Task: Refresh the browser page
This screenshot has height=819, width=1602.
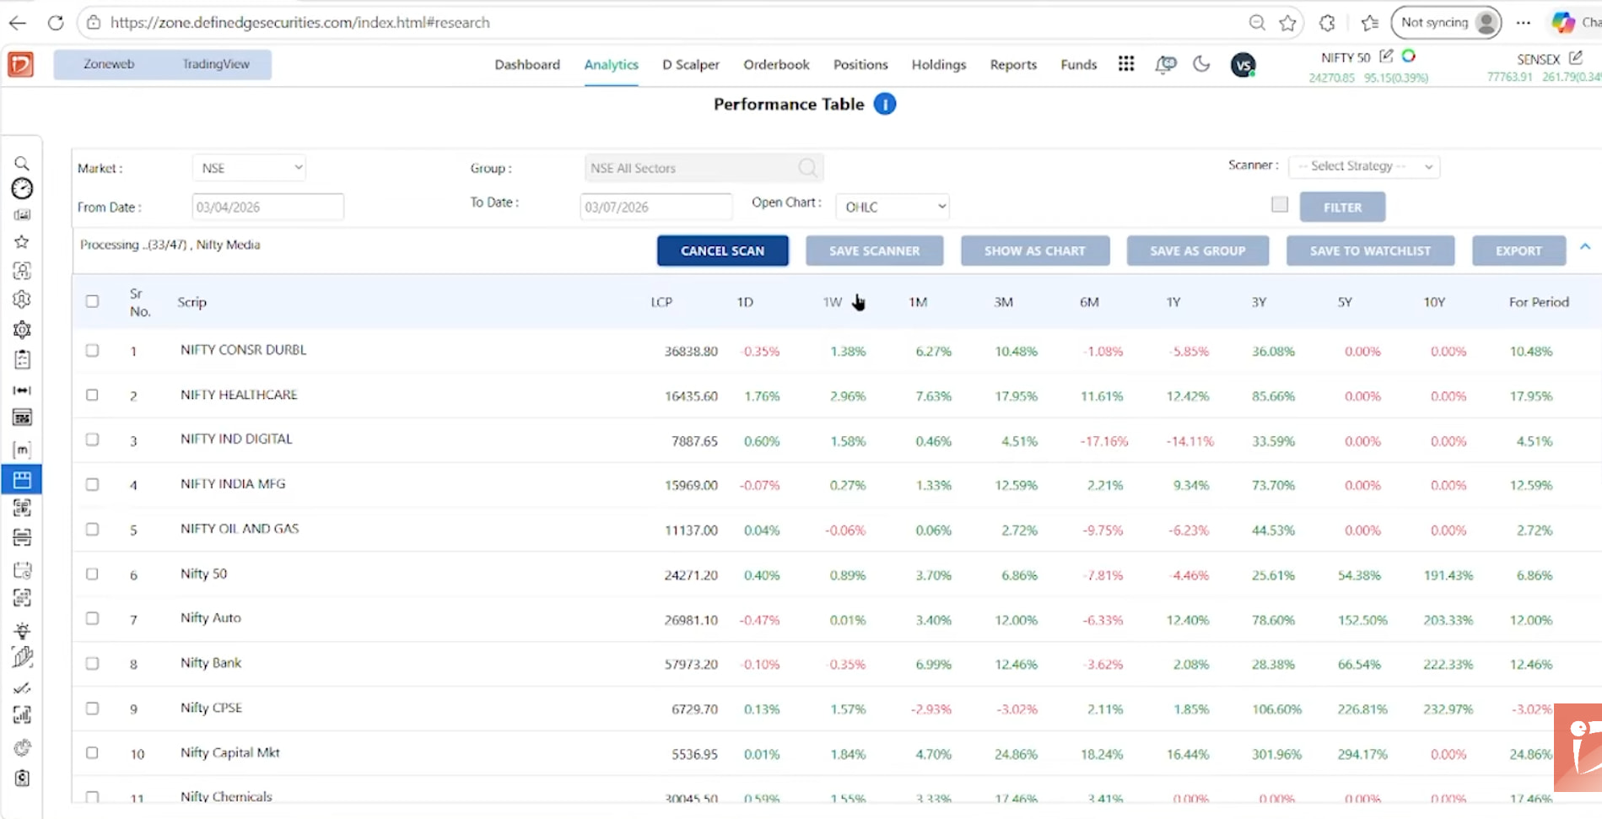Action: point(56,23)
